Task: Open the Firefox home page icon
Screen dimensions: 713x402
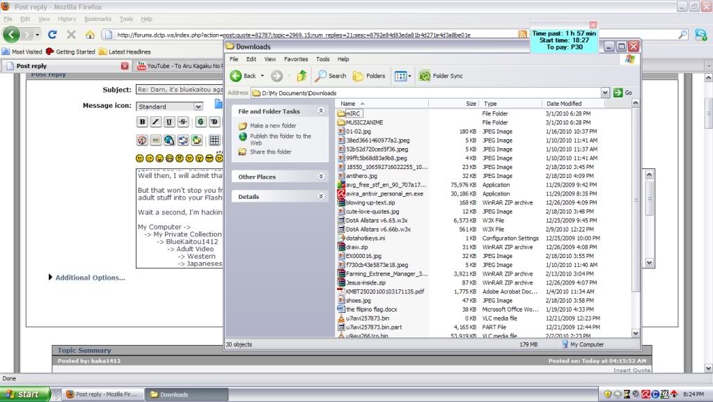Action: [x=90, y=35]
